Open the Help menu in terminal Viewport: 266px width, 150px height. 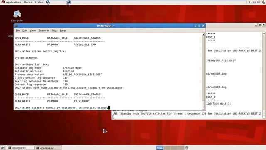[x=63, y=30]
